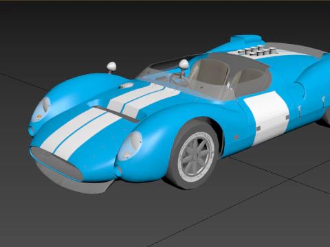Select the oval front grille opening
The width and height of the screenshot is (330, 247).
click(x=56, y=163)
